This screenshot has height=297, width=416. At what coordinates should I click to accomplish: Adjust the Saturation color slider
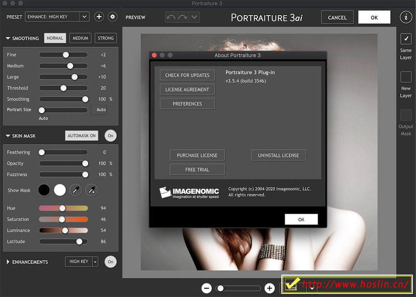click(64, 219)
